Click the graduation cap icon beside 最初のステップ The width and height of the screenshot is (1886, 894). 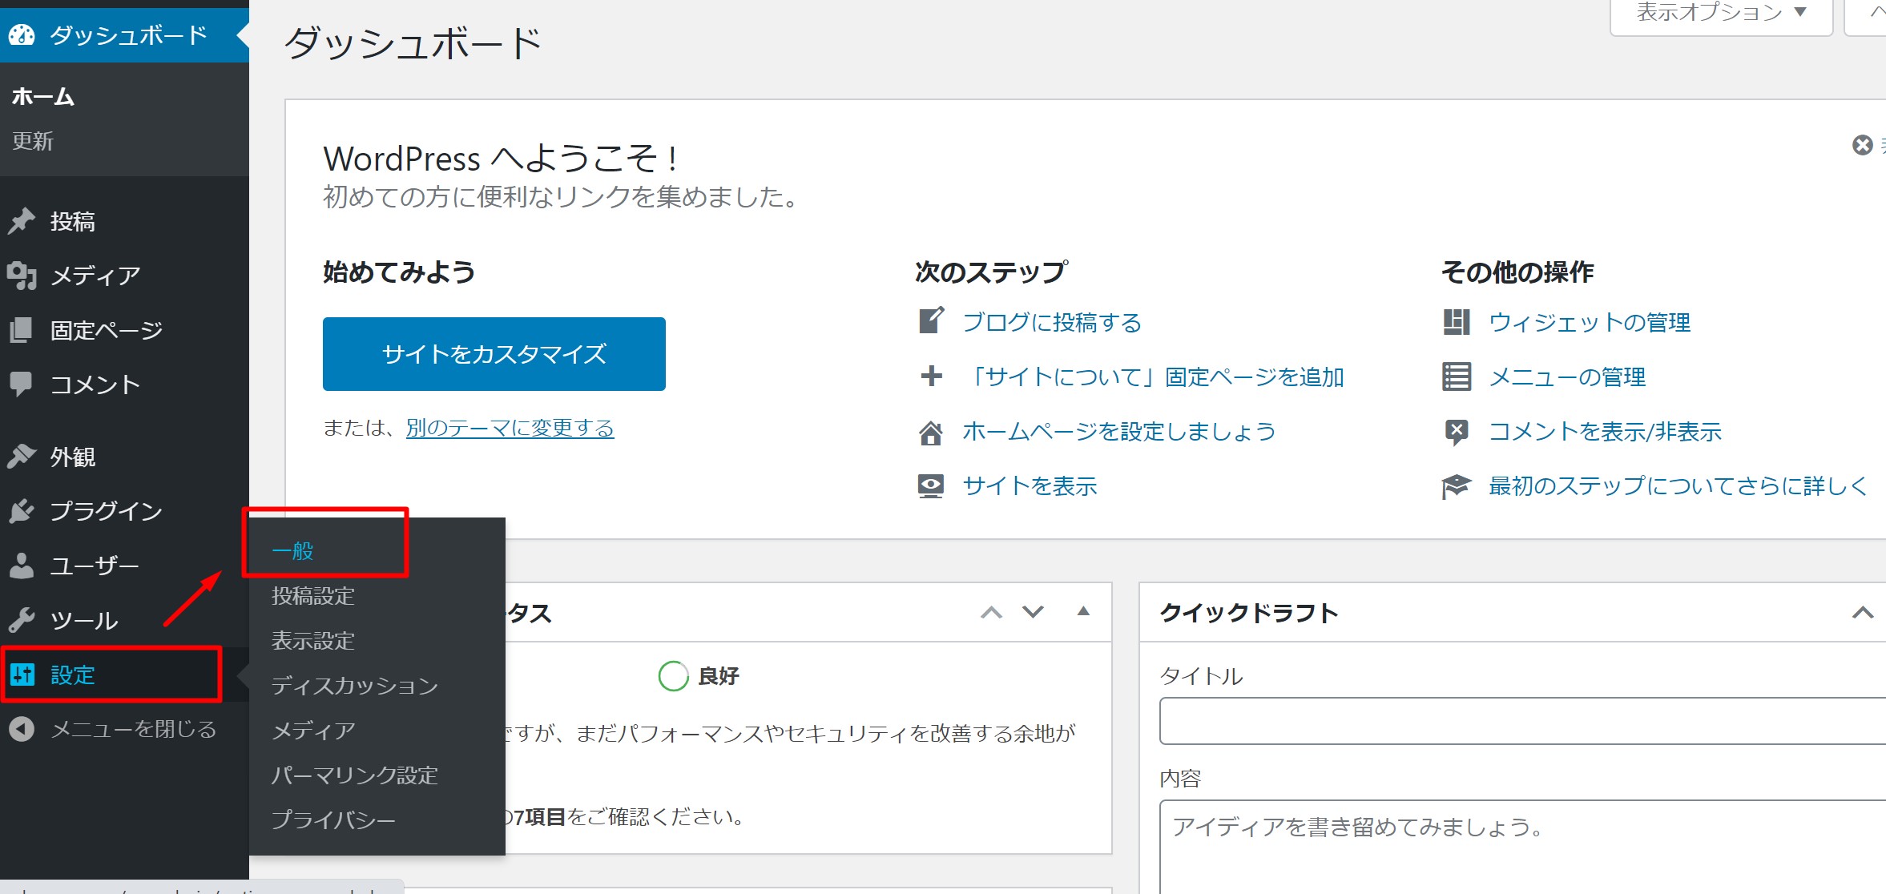click(x=1457, y=486)
